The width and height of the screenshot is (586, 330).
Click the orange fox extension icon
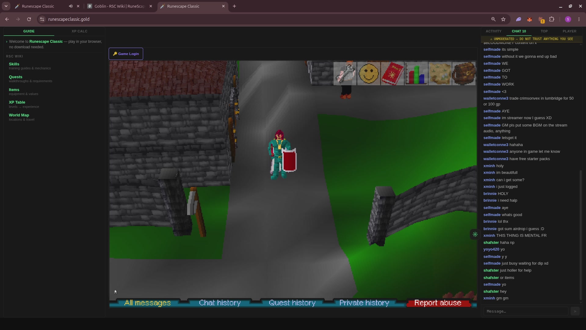click(x=530, y=19)
